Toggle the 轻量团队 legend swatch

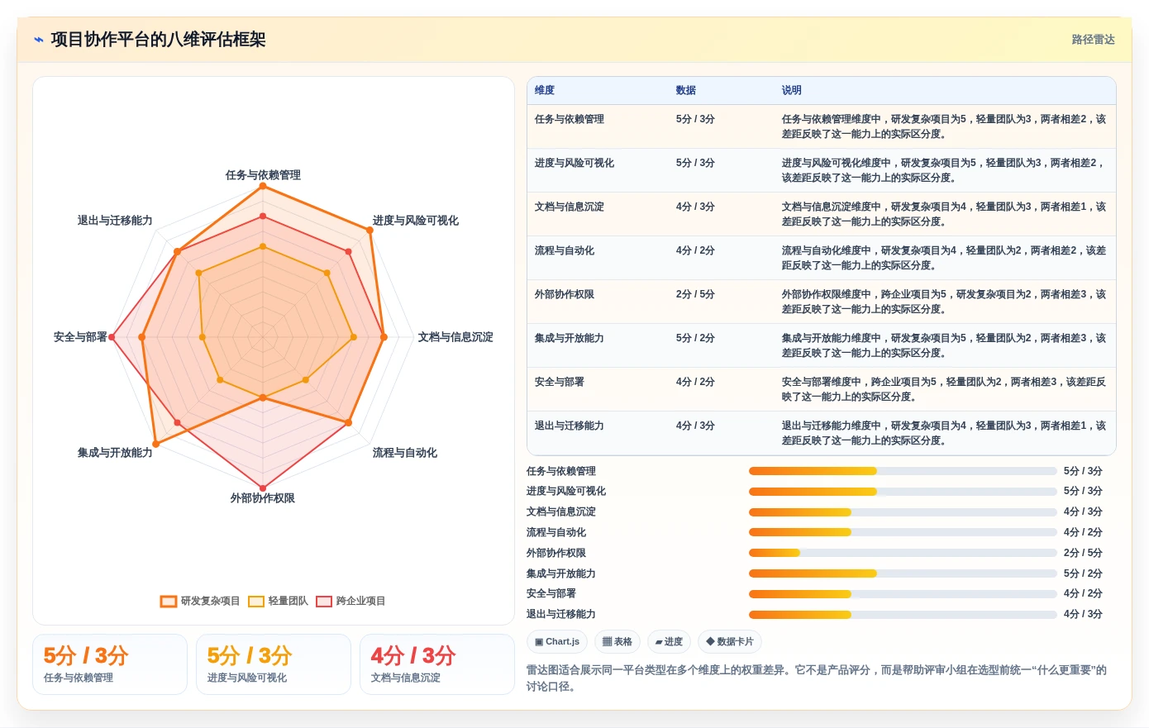[x=256, y=602]
